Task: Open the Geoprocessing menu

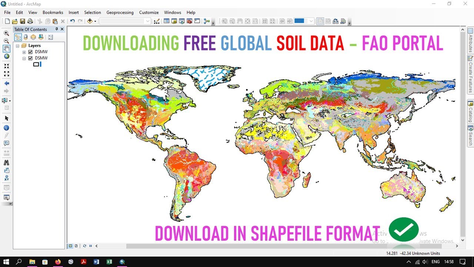Action: click(x=120, y=12)
